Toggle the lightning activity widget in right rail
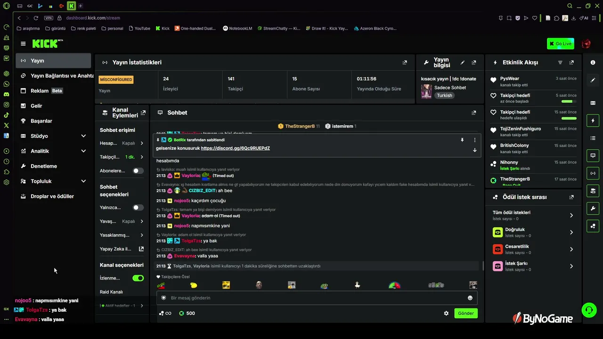Viewport: 603px width, 339px height. [x=593, y=121]
